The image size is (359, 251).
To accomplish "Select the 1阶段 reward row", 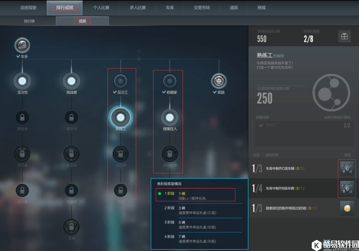I will [x=195, y=196].
